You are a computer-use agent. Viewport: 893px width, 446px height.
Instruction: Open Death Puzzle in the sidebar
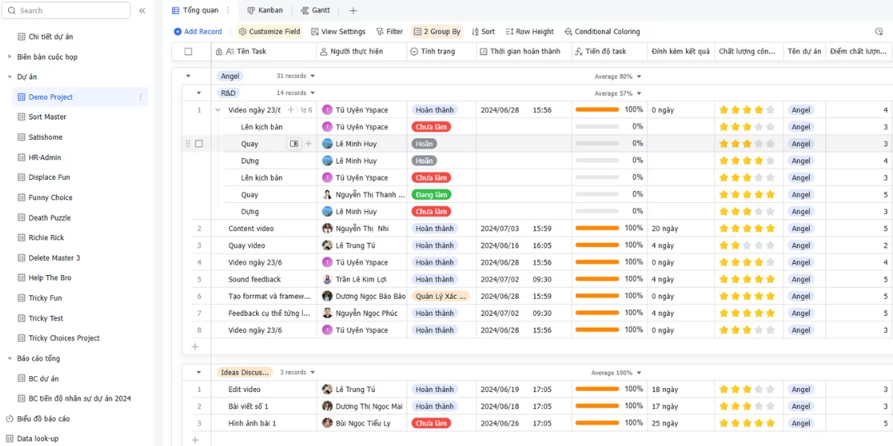point(50,218)
